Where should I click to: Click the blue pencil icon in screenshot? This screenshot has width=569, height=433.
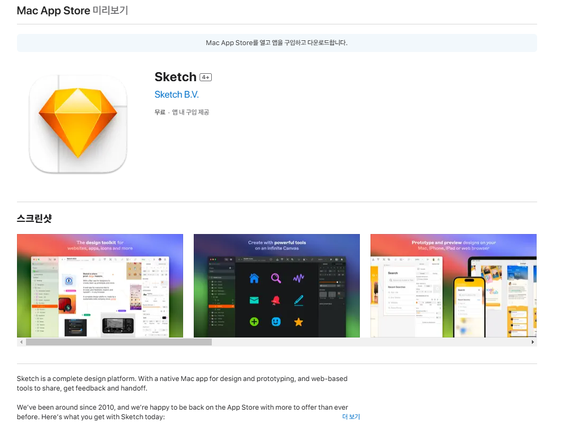299,300
